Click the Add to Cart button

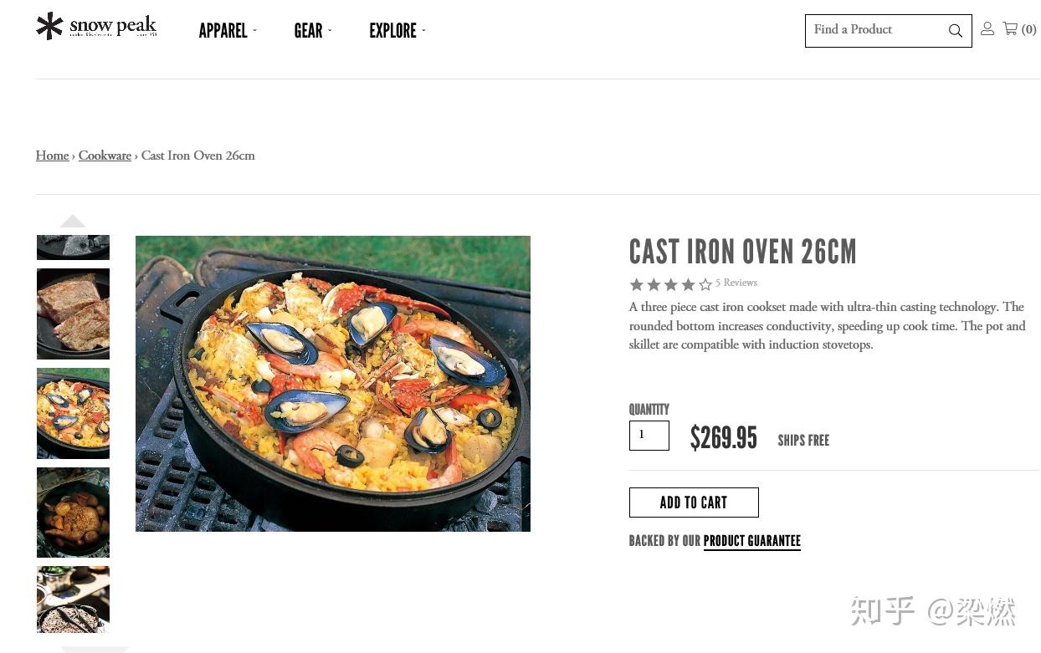694,503
